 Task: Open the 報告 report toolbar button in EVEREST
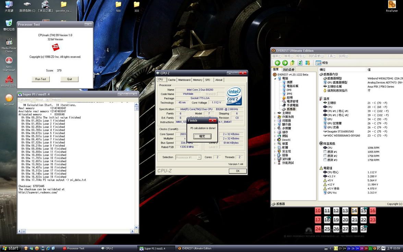pos(322,63)
